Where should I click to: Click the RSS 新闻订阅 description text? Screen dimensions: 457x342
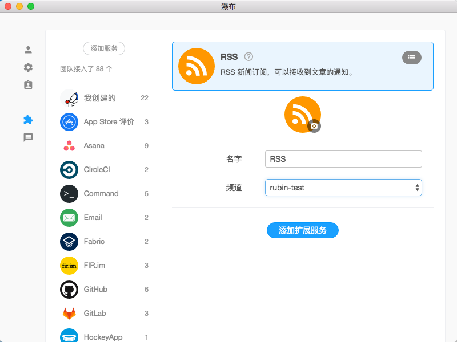287,72
